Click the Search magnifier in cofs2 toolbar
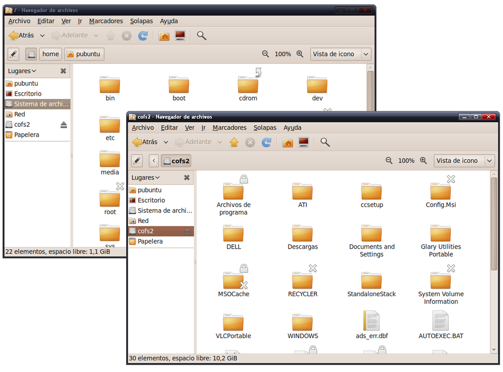 [x=325, y=142]
